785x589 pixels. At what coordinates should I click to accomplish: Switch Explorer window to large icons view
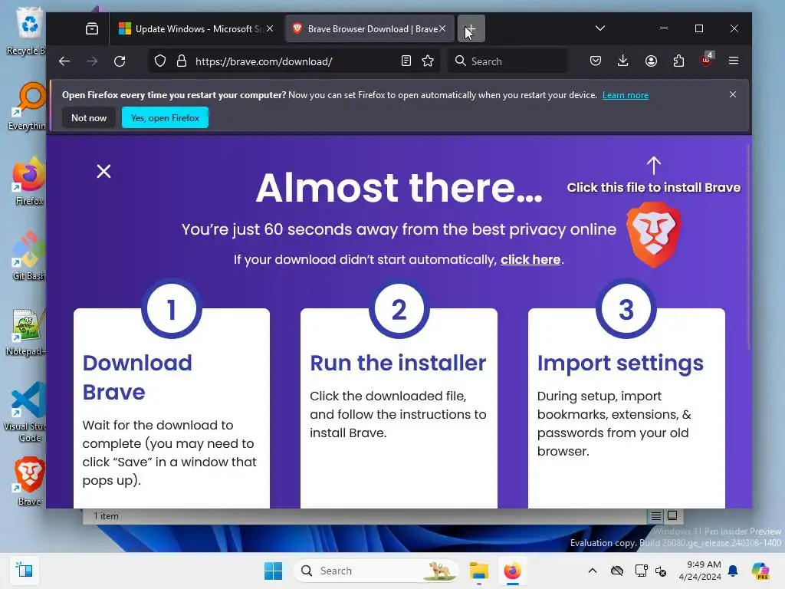(672, 516)
